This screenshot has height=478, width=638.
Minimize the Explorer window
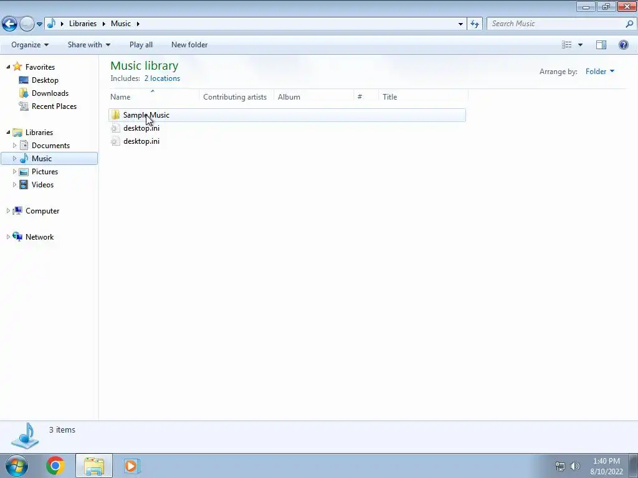pos(586,6)
